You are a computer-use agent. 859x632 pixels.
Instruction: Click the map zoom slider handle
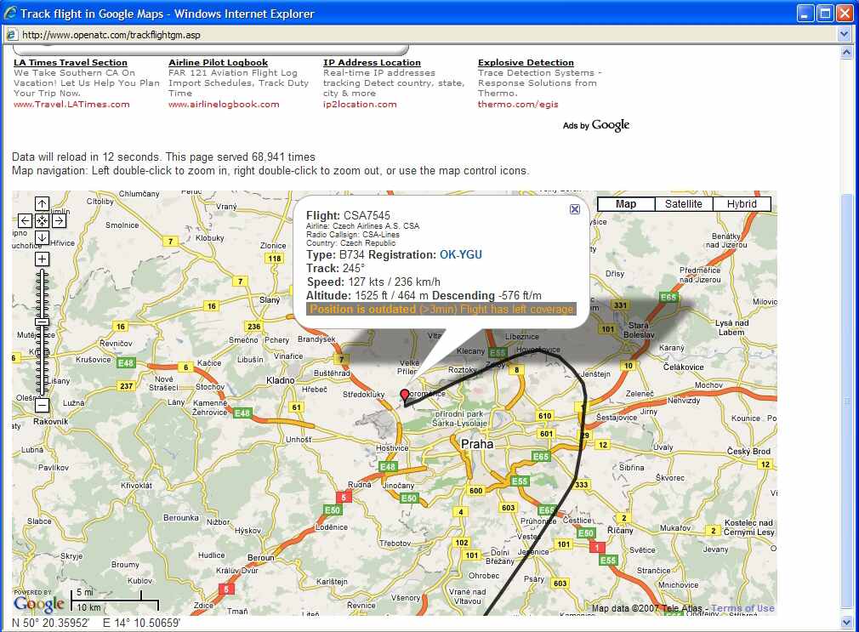tap(43, 322)
